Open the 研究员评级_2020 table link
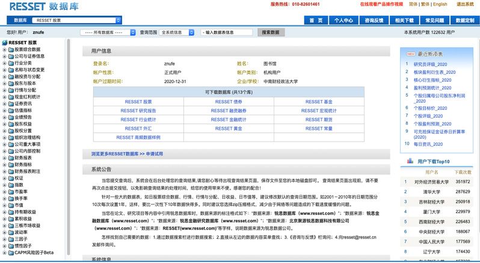Image resolution: width=480 pixels, height=263 pixels. pyautogui.click(x=430, y=64)
